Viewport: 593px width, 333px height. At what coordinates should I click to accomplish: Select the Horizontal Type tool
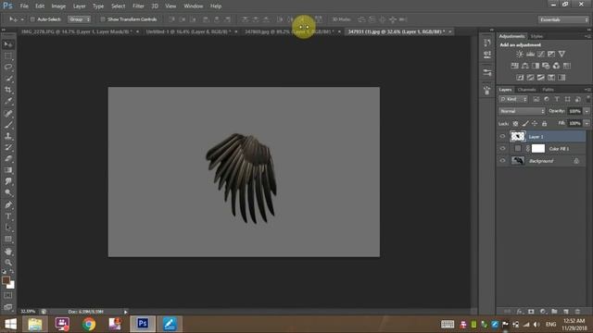click(x=8, y=216)
